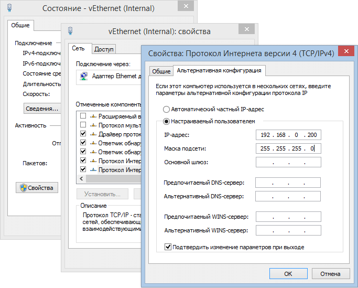The height and width of the screenshot is (288, 358).
Task: Uncheck the first Ответчик обнару checkbox
Action: [83, 143]
